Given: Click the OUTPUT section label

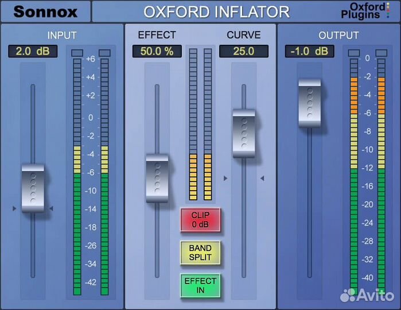Looking at the screenshot, I should 338,36.
